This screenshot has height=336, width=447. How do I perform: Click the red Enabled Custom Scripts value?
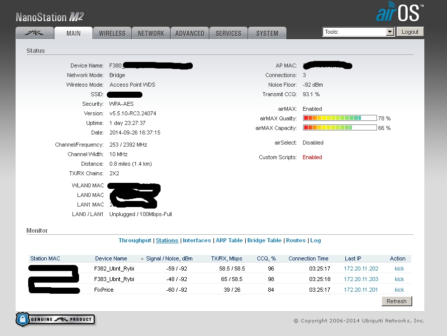(x=312, y=157)
